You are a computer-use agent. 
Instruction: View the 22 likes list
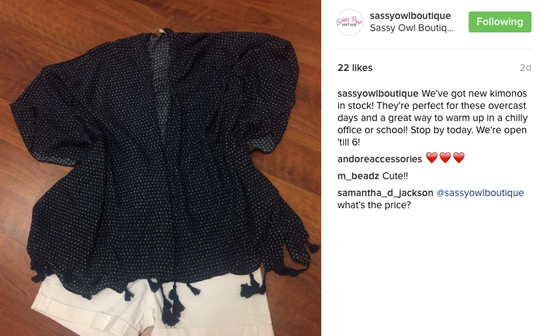point(354,68)
